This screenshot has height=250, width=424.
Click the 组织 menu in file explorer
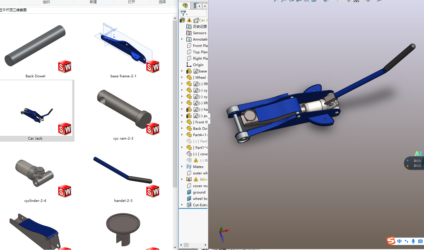click(x=46, y=2)
